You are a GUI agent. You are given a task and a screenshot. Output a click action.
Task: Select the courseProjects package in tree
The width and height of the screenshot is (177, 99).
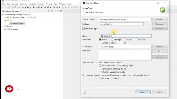click(18, 23)
